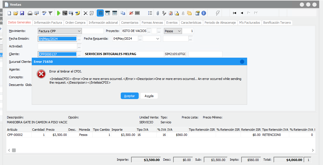Image resolution: width=323 pixels, height=165 pixels.
Task: Select the CPP-00002 article cell
Action: point(19,135)
